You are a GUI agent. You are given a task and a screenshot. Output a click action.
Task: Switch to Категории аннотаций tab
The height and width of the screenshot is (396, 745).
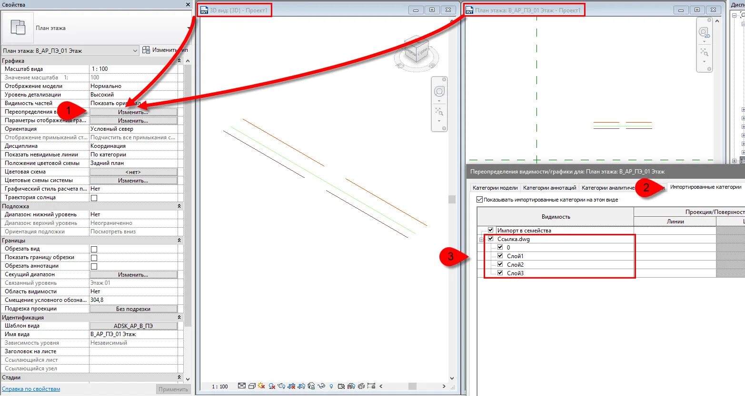549,188
